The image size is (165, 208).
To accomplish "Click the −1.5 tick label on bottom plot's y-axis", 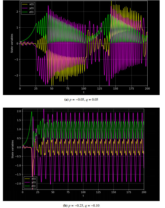I will pyautogui.click(x=18, y=174).
